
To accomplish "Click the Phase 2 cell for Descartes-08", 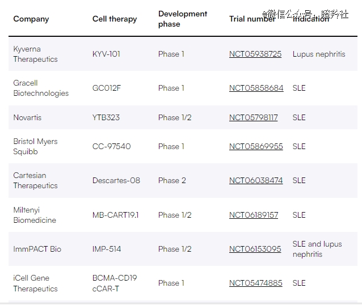I will [x=172, y=180].
